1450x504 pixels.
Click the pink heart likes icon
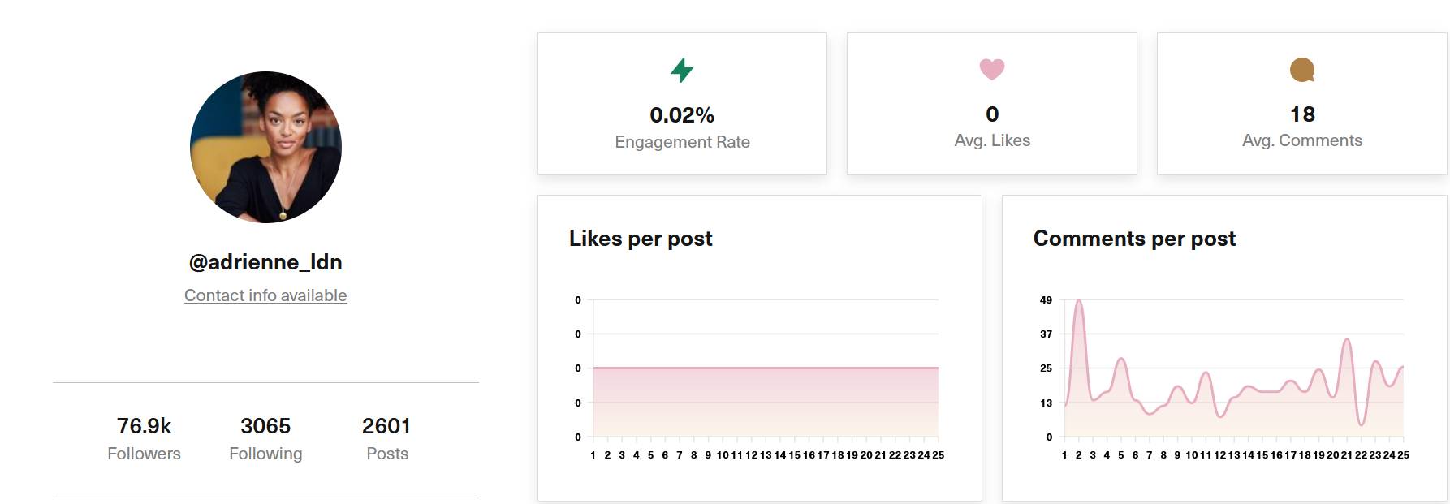point(992,70)
